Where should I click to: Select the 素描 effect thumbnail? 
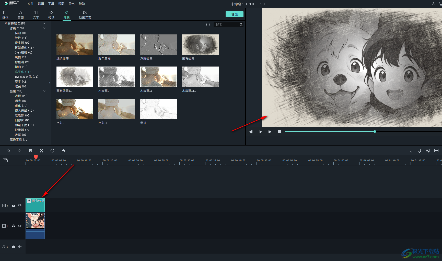pos(159,109)
